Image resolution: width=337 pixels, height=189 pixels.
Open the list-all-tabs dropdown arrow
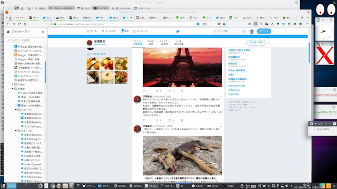(x=308, y=17)
